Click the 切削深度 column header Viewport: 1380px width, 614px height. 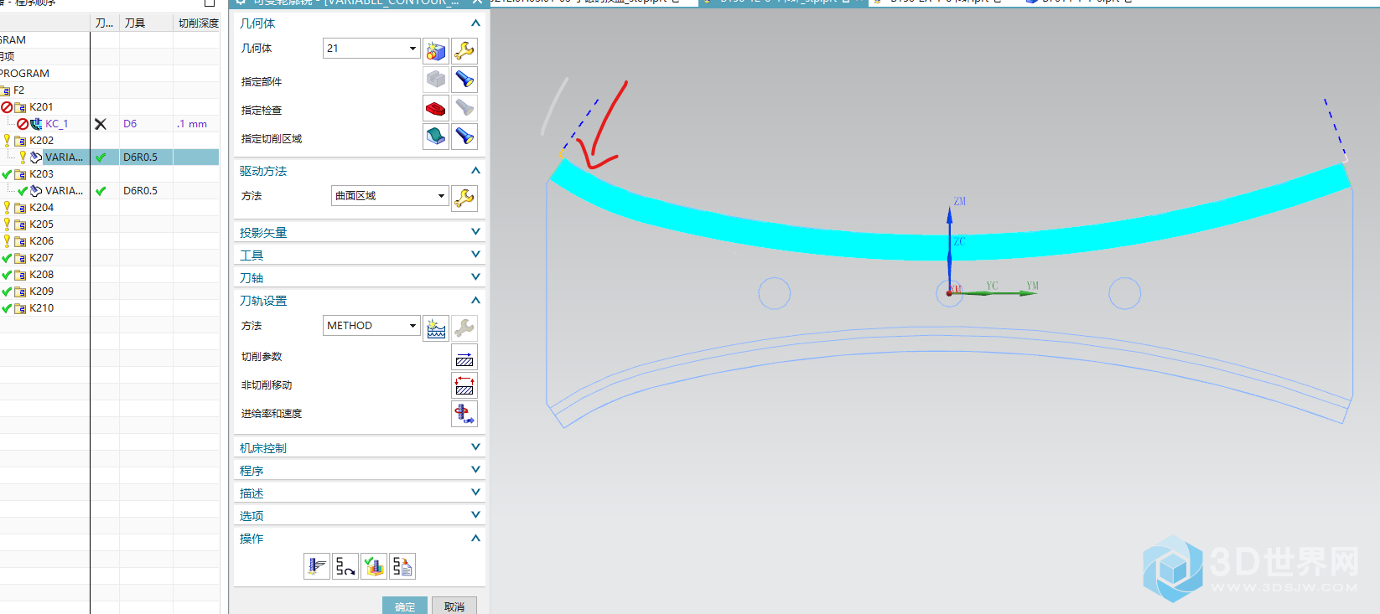pyautogui.click(x=198, y=23)
